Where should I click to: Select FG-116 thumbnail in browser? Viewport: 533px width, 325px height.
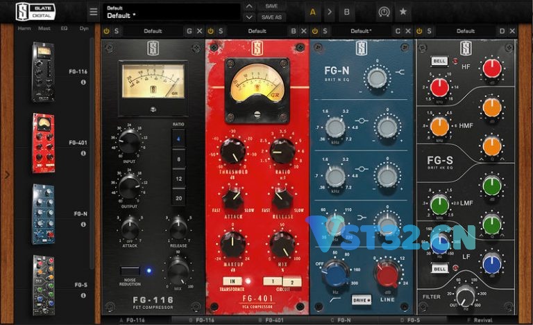43,72
